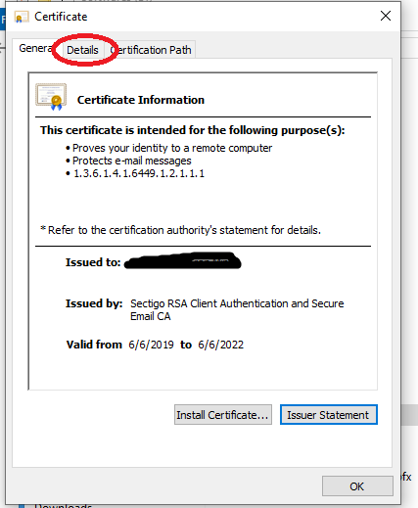Click the certificate seal icon beside Certificate Information

51,97
